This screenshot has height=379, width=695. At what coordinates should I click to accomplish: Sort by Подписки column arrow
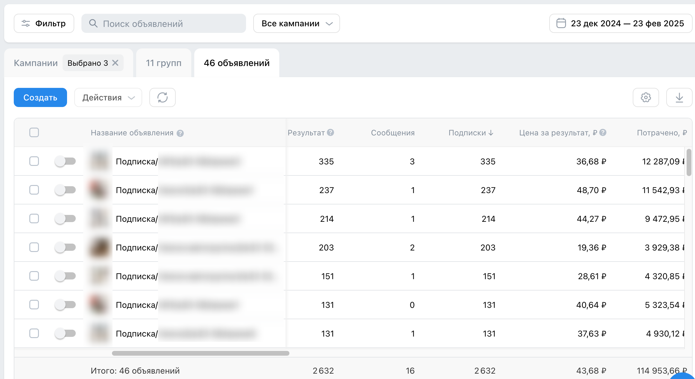(x=491, y=133)
